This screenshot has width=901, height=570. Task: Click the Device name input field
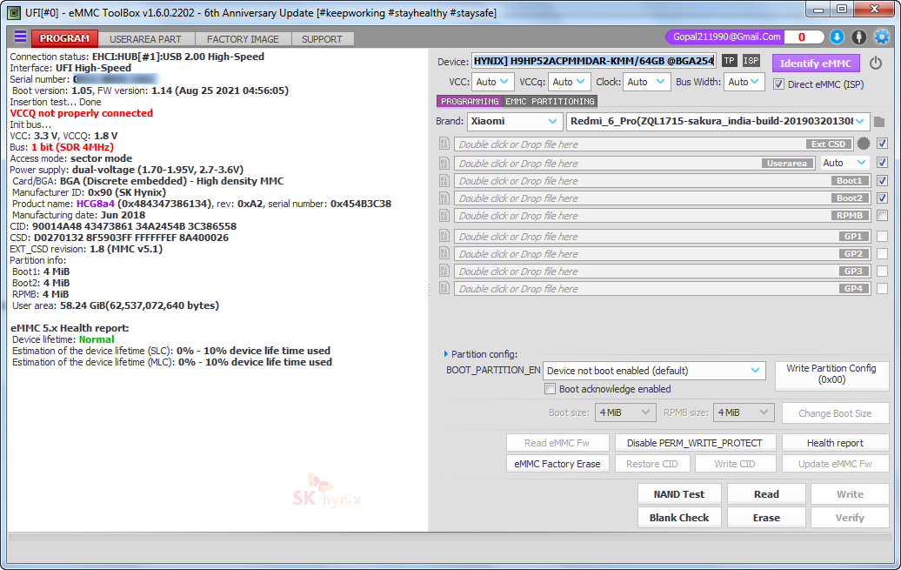pyautogui.click(x=594, y=61)
